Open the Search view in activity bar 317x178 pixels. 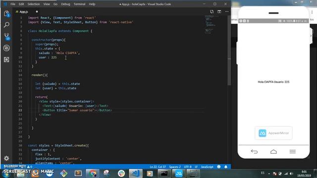(x=6, y=25)
